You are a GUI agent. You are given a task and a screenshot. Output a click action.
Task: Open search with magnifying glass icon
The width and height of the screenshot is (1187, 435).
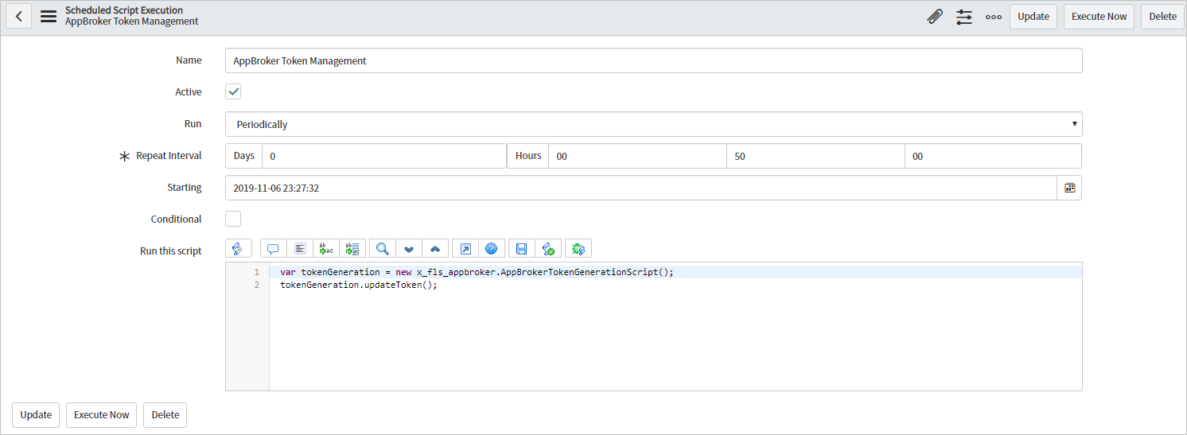383,248
